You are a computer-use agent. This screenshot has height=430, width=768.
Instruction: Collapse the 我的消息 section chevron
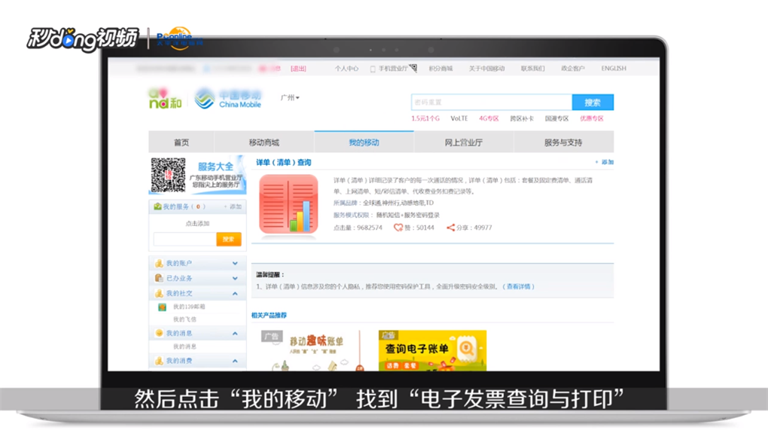pos(235,334)
